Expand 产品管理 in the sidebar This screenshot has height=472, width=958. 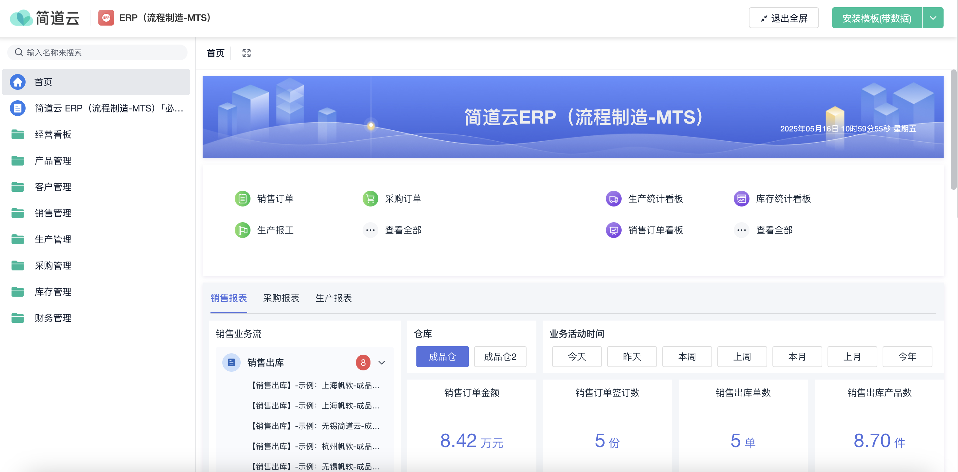(x=96, y=161)
